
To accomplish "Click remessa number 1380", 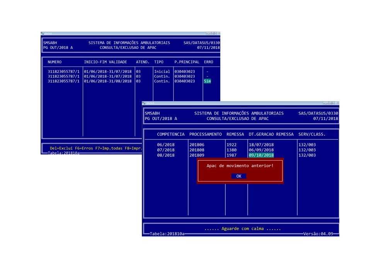I will [231, 150].
